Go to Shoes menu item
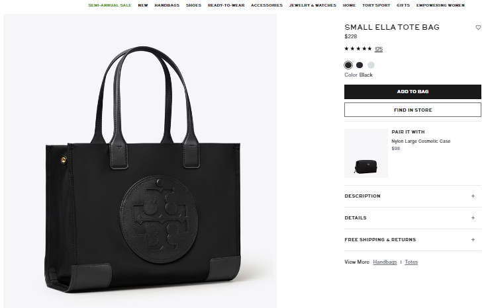 pos(194,5)
